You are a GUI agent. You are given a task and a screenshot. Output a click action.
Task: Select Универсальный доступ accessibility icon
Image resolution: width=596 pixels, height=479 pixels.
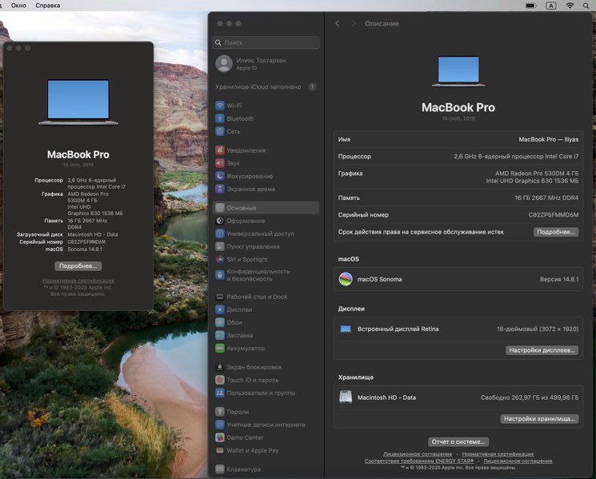[220, 234]
